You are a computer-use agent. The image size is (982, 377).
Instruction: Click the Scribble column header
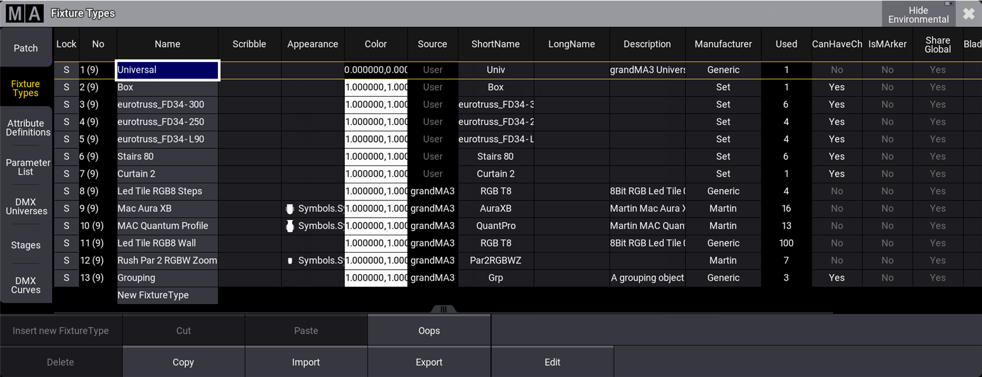249,44
